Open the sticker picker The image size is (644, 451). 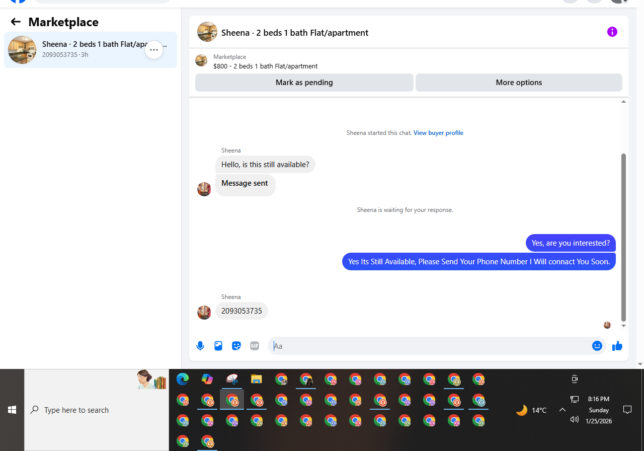pyautogui.click(x=236, y=346)
